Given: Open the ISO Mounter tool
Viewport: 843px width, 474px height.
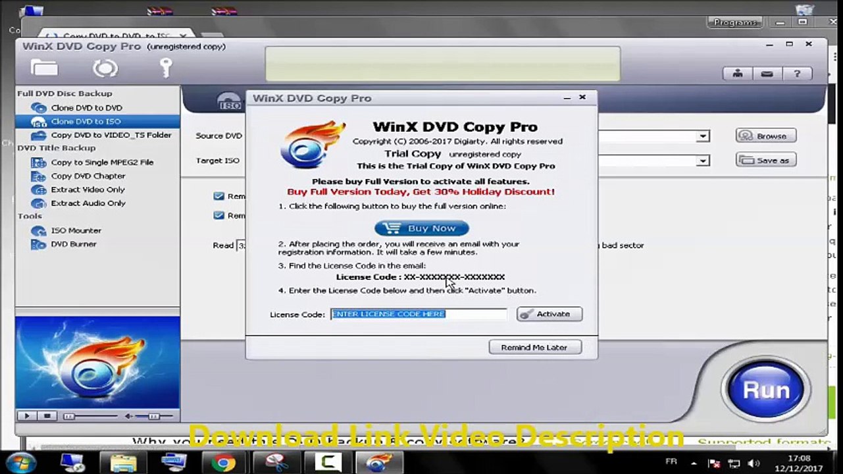Looking at the screenshot, I should [76, 230].
